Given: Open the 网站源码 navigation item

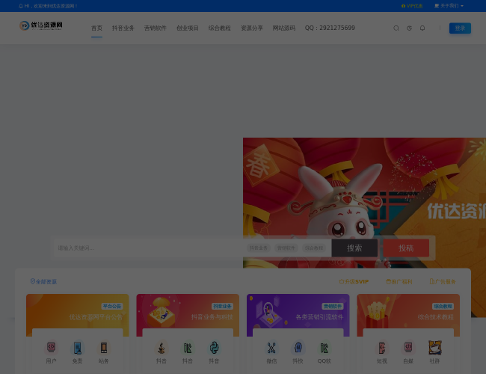Looking at the screenshot, I should [x=284, y=28].
